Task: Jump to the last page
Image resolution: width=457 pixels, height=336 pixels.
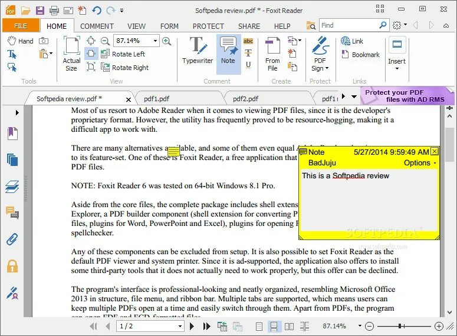Action: tap(206, 327)
